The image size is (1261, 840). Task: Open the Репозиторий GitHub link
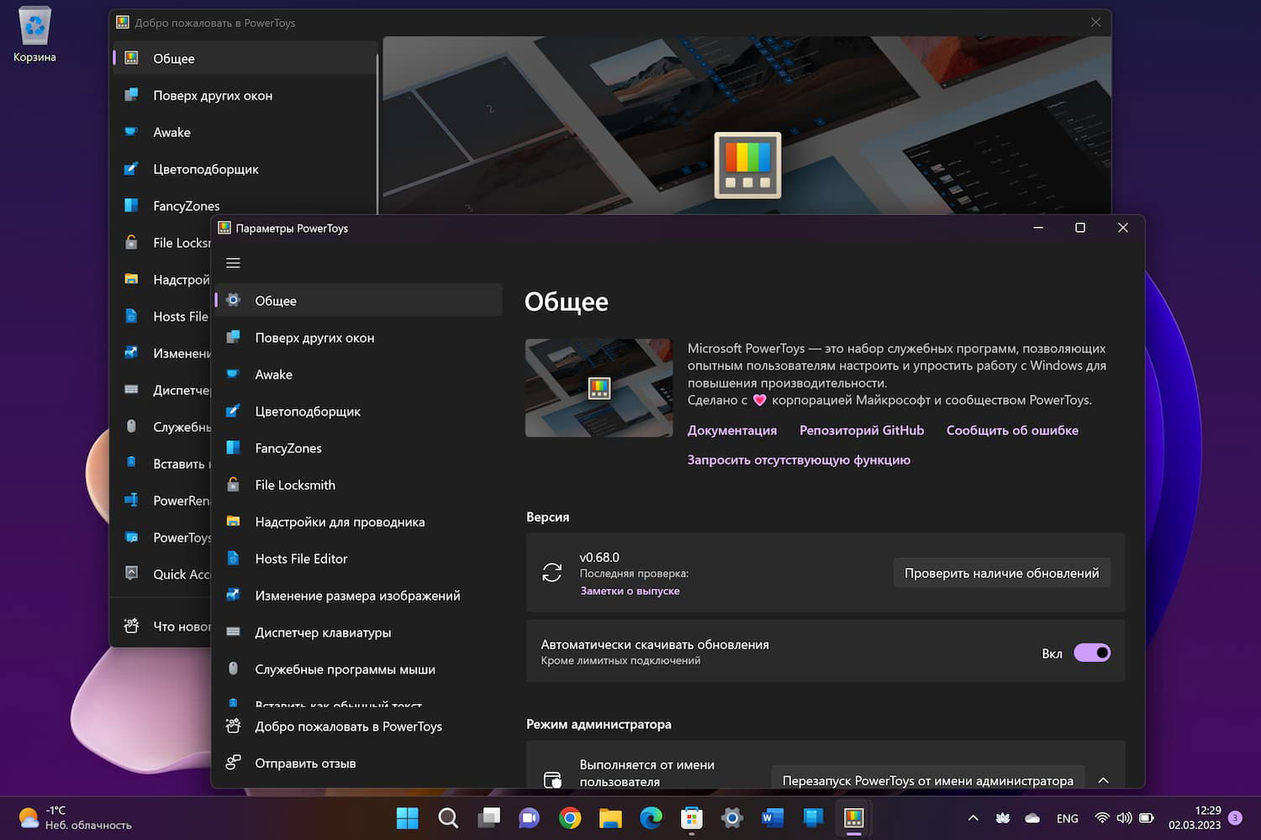[x=862, y=430]
